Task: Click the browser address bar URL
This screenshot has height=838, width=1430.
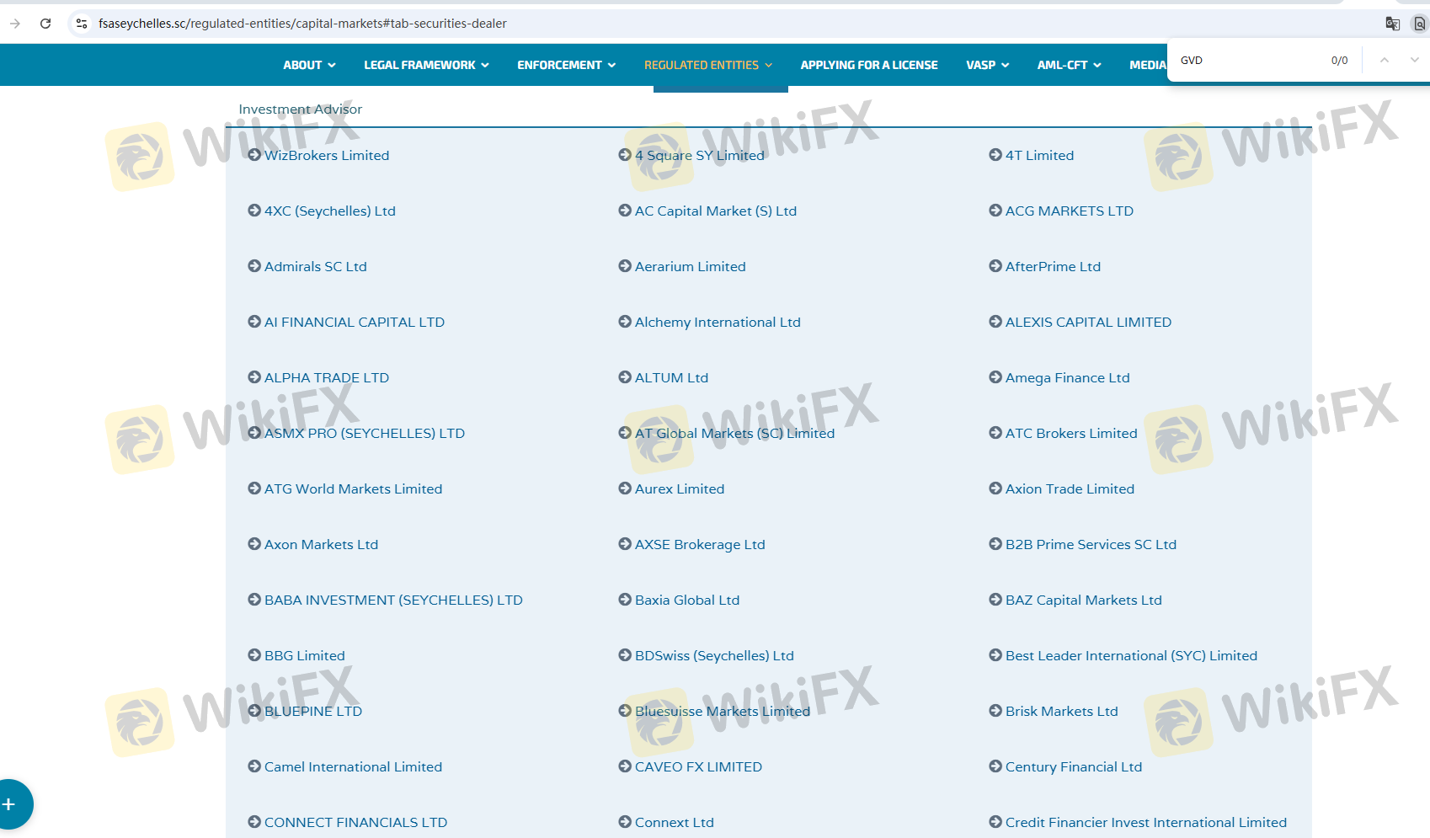Action: tap(302, 24)
